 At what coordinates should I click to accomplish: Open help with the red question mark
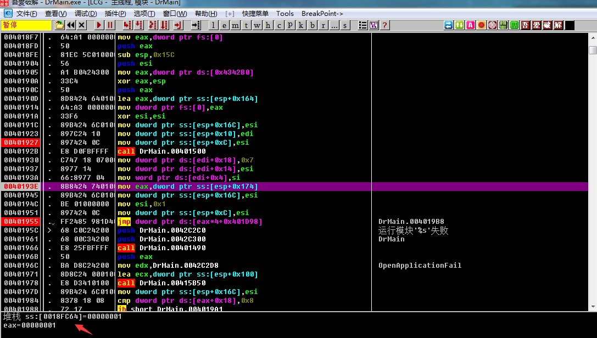coord(384,25)
